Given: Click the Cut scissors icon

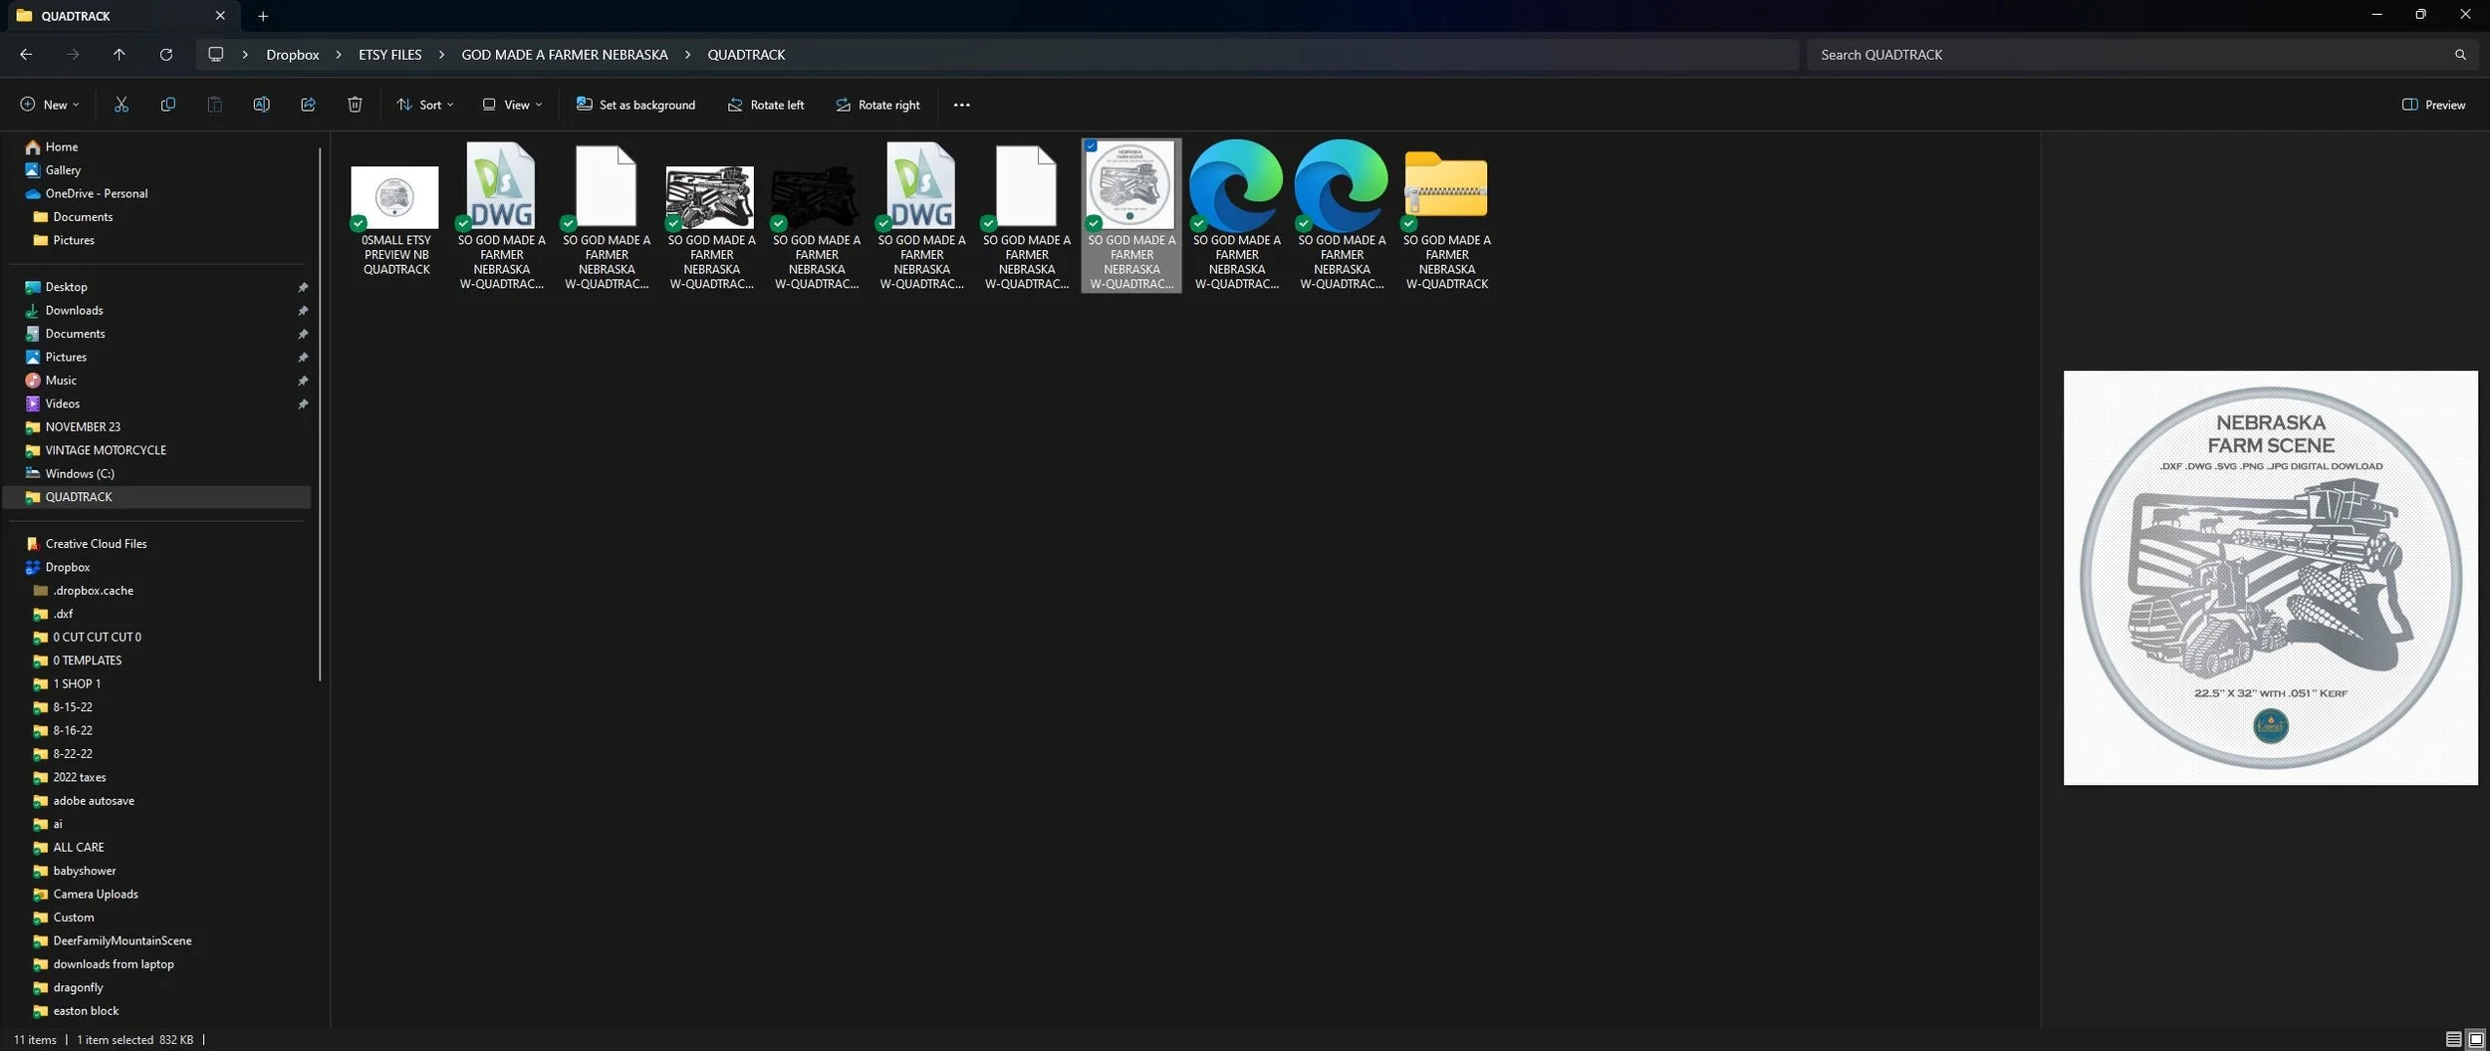Looking at the screenshot, I should click(122, 105).
